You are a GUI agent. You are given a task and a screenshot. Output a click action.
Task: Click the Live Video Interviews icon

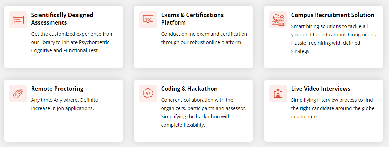pos(278,93)
